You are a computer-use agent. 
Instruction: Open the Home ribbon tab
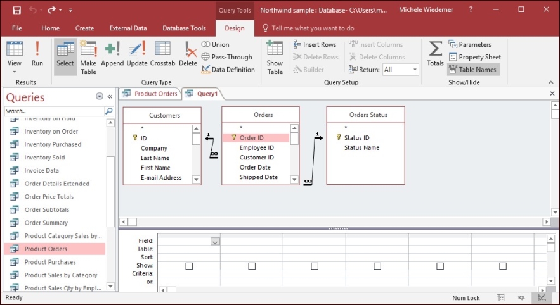pos(50,28)
